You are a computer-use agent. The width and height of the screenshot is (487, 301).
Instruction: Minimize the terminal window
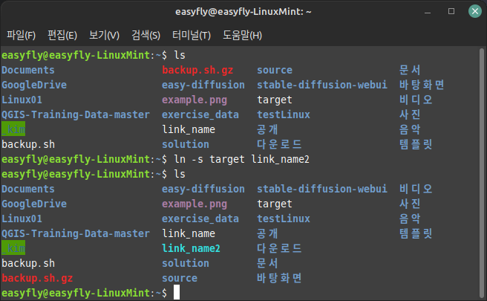click(x=428, y=13)
